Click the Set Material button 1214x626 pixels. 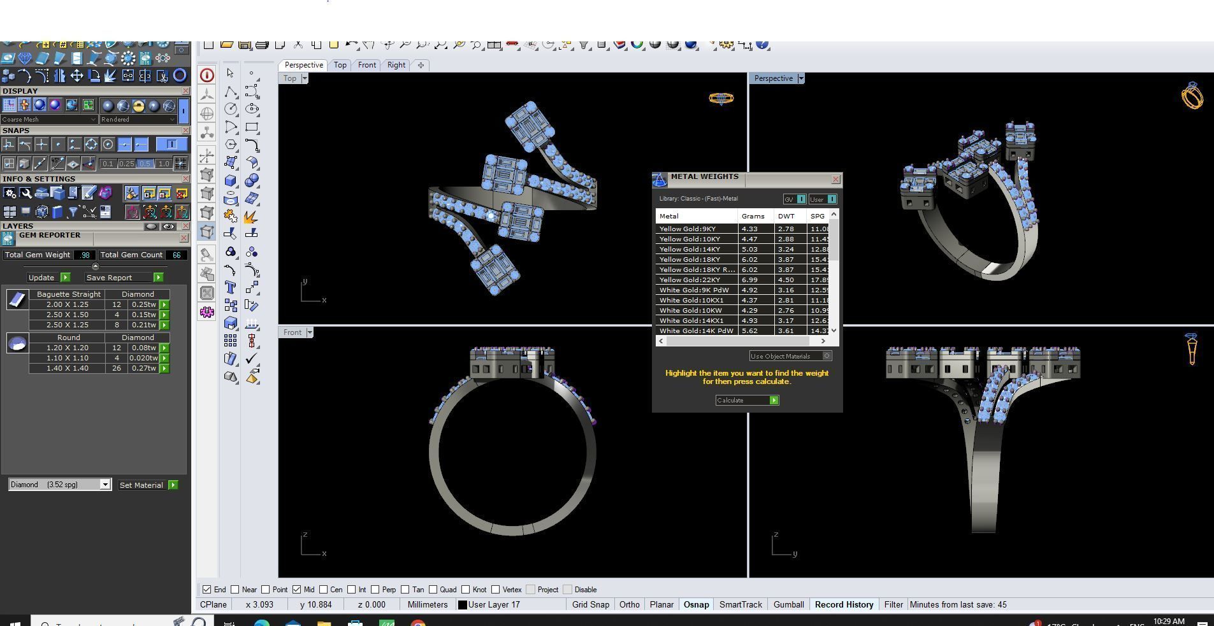pos(148,485)
